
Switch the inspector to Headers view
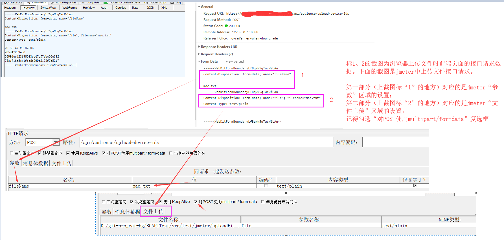click(x=10, y=8)
